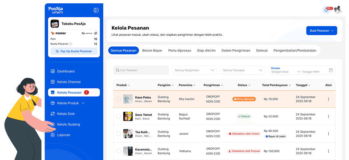Viewport: 349px width, 160px height.
Task: Click the Laporan sidebar icon
Action: click(53, 135)
